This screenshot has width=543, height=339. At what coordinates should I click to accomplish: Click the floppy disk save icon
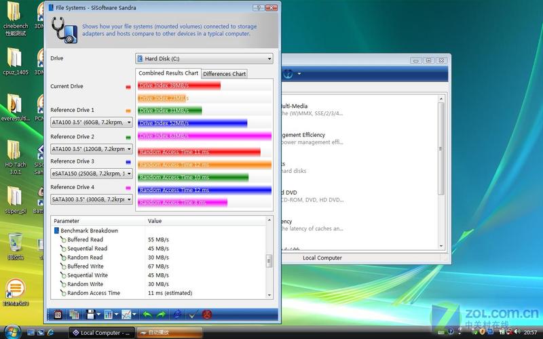90,315
